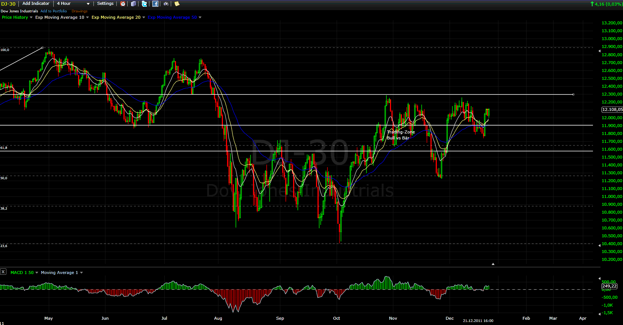Click the up-arrow marker above the date axis
The image size is (623, 325).
point(493,264)
